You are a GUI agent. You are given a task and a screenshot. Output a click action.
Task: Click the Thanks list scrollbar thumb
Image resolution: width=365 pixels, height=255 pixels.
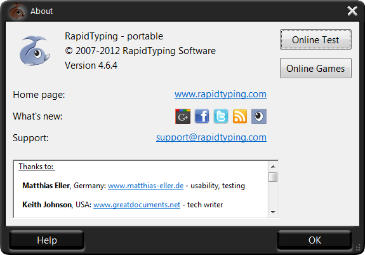273,177
